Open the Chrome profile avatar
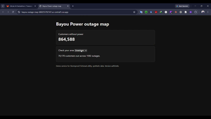The width and height of the screenshot is (211, 119). point(203,12)
